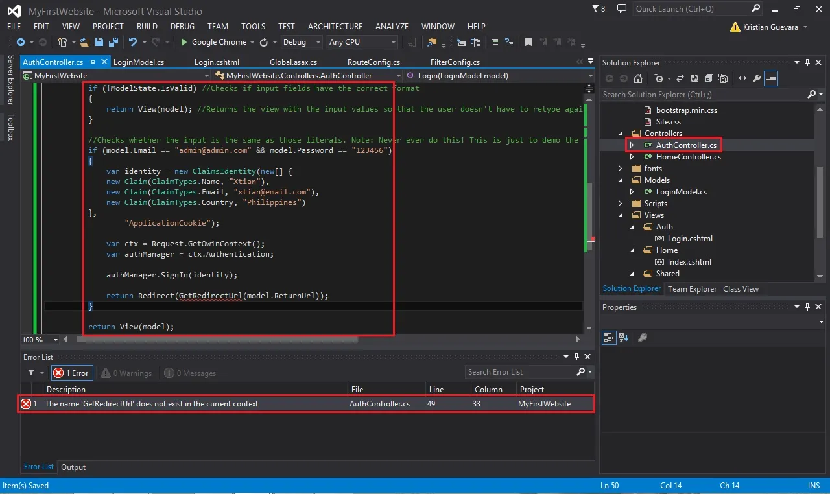Screen dimensions: 830x494
Task: Expand the fonts folder in Solution Explorer
Action: (621, 169)
